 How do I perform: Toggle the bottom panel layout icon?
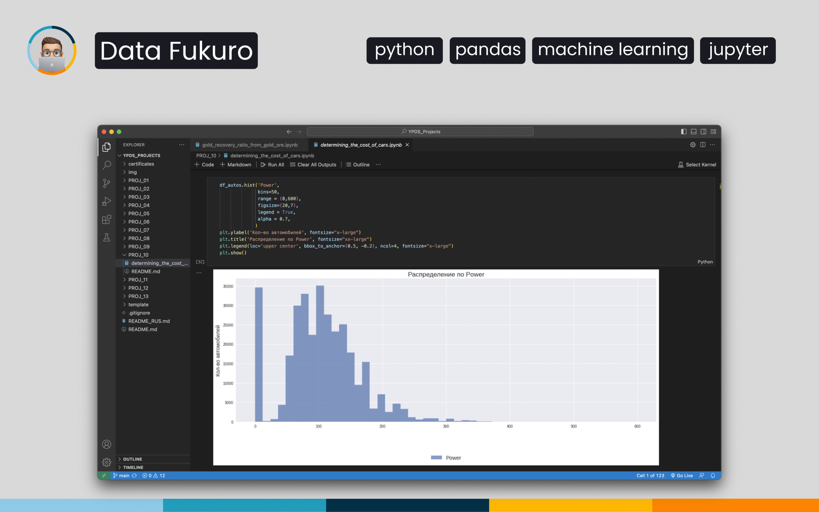(694, 132)
